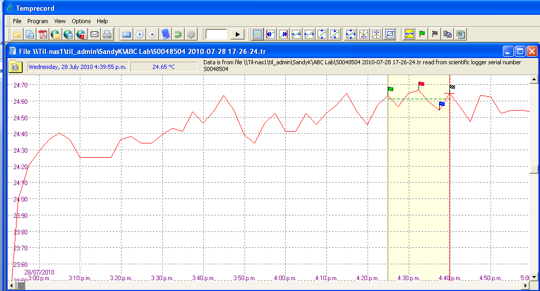Screen dimensions: 540x291
Task: Click the settings gear icon
Action: (x=191, y=34)
